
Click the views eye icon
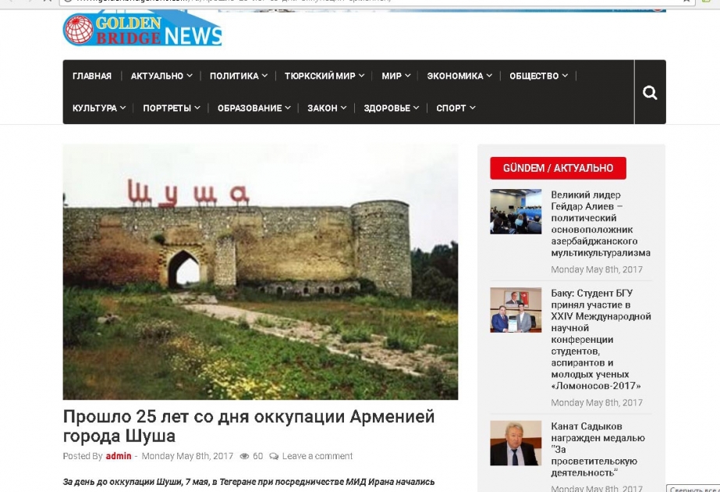(245, 456)
